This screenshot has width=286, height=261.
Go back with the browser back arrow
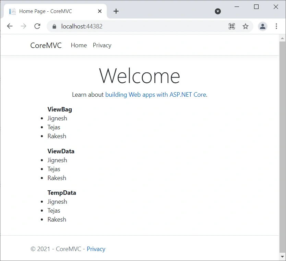point(10,26)
